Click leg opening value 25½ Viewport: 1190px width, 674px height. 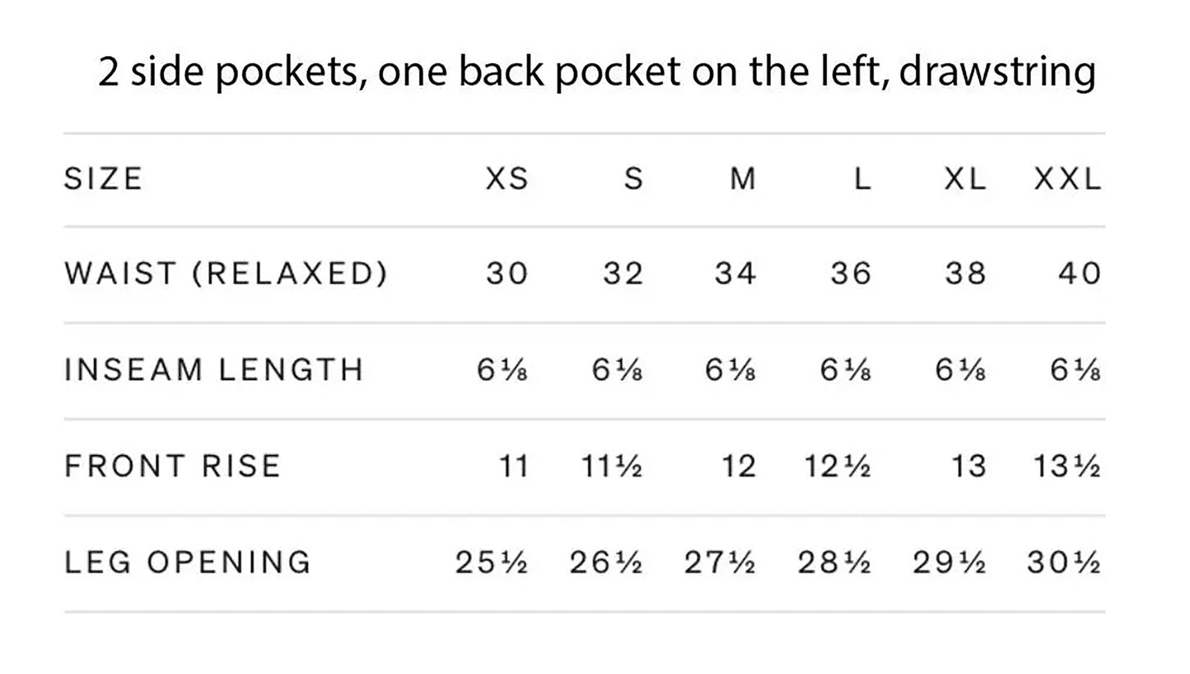492,563
